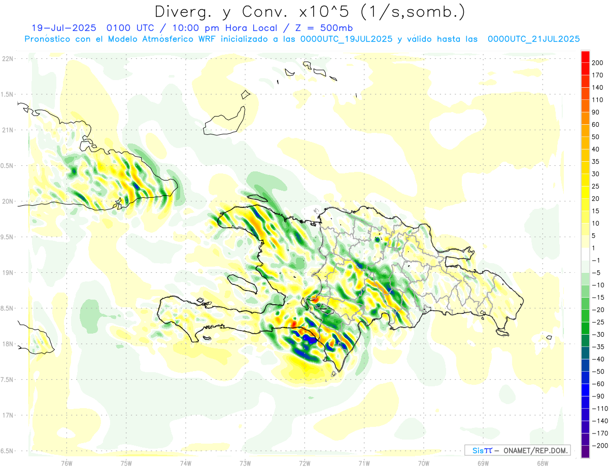Click the '170' value on the color scale
The image size is (609, 470).
[x=598, y=75]
